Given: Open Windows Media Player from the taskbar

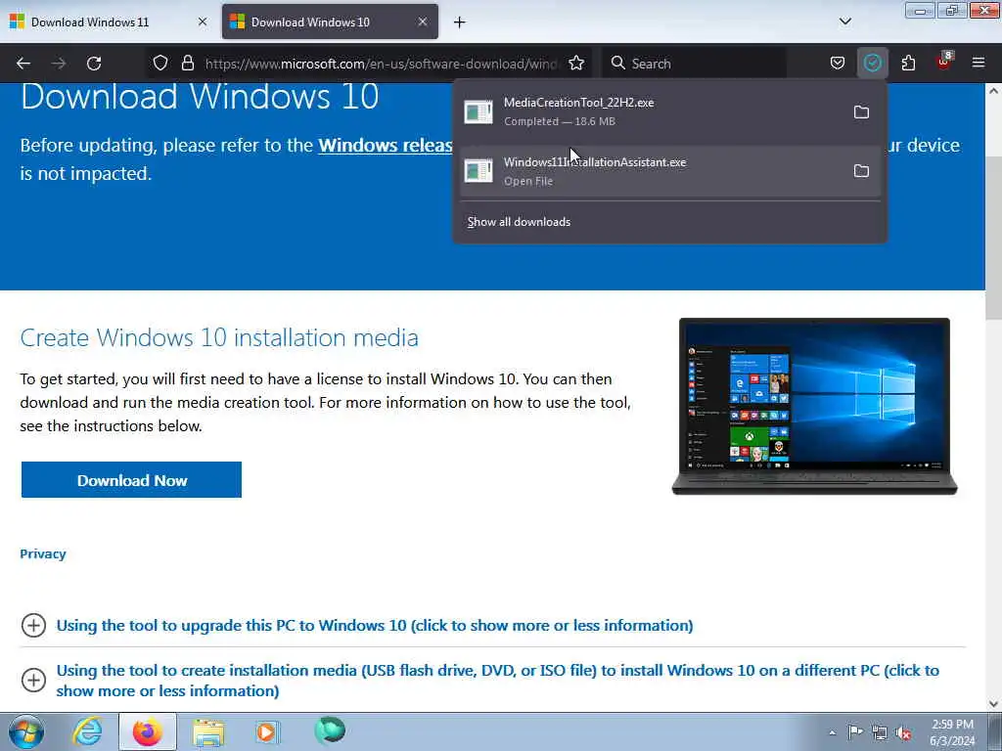Looking at the screenshot, I should [x=267, y=731].
